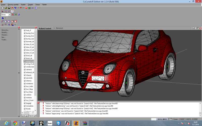Click the Save (floppy disk) toolbar icon

click(9, 8)
